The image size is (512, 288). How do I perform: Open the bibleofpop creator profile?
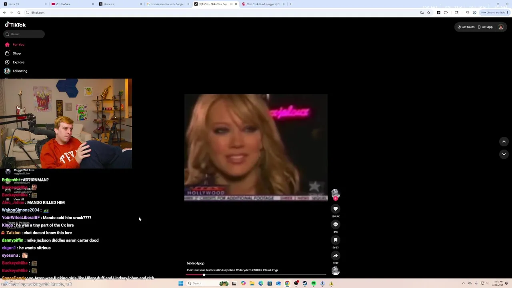point(196,263)
